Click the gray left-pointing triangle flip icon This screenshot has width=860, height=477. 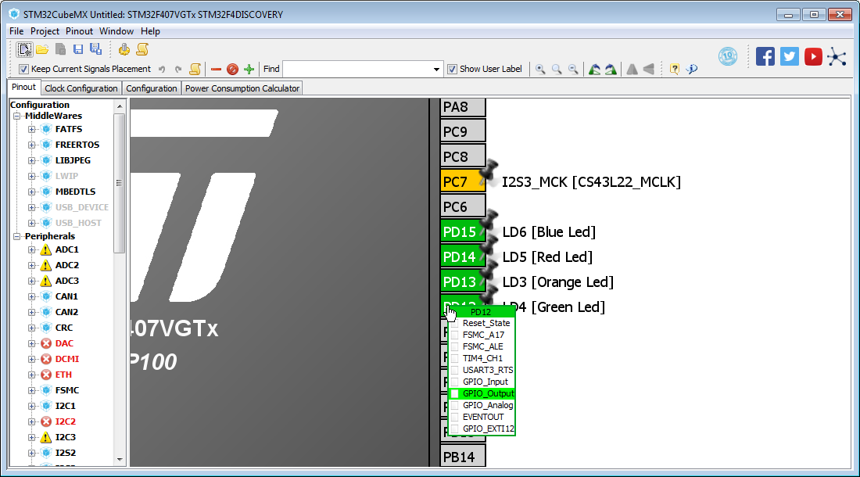coord(649,69)
